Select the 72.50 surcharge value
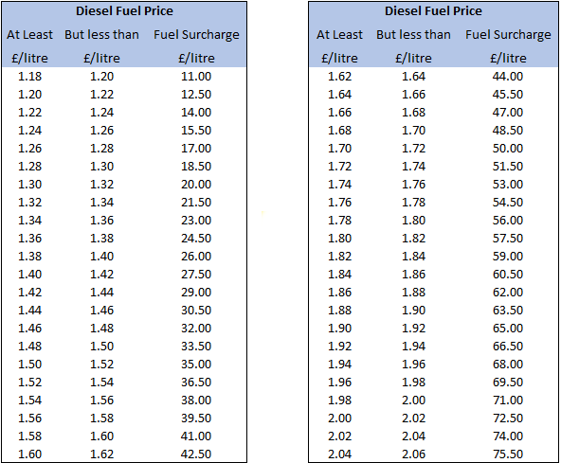This screenshot has width=561, height=463. [508, 418]
